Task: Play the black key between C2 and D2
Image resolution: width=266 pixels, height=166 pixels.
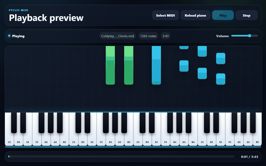Action: 14,123
